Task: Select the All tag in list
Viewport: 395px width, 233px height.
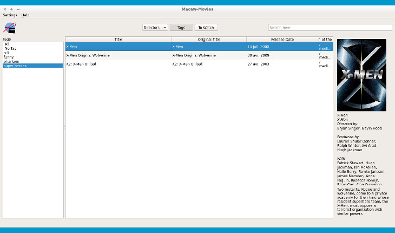Action: [x=33, y=44]
